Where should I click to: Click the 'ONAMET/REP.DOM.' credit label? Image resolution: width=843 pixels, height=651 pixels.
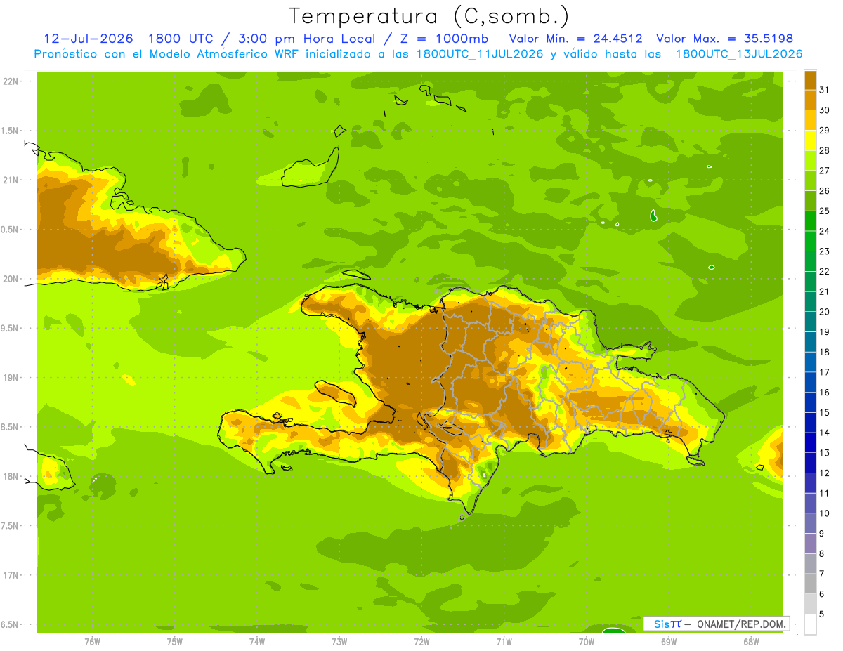pyautogui.click(x=742, y=624)
